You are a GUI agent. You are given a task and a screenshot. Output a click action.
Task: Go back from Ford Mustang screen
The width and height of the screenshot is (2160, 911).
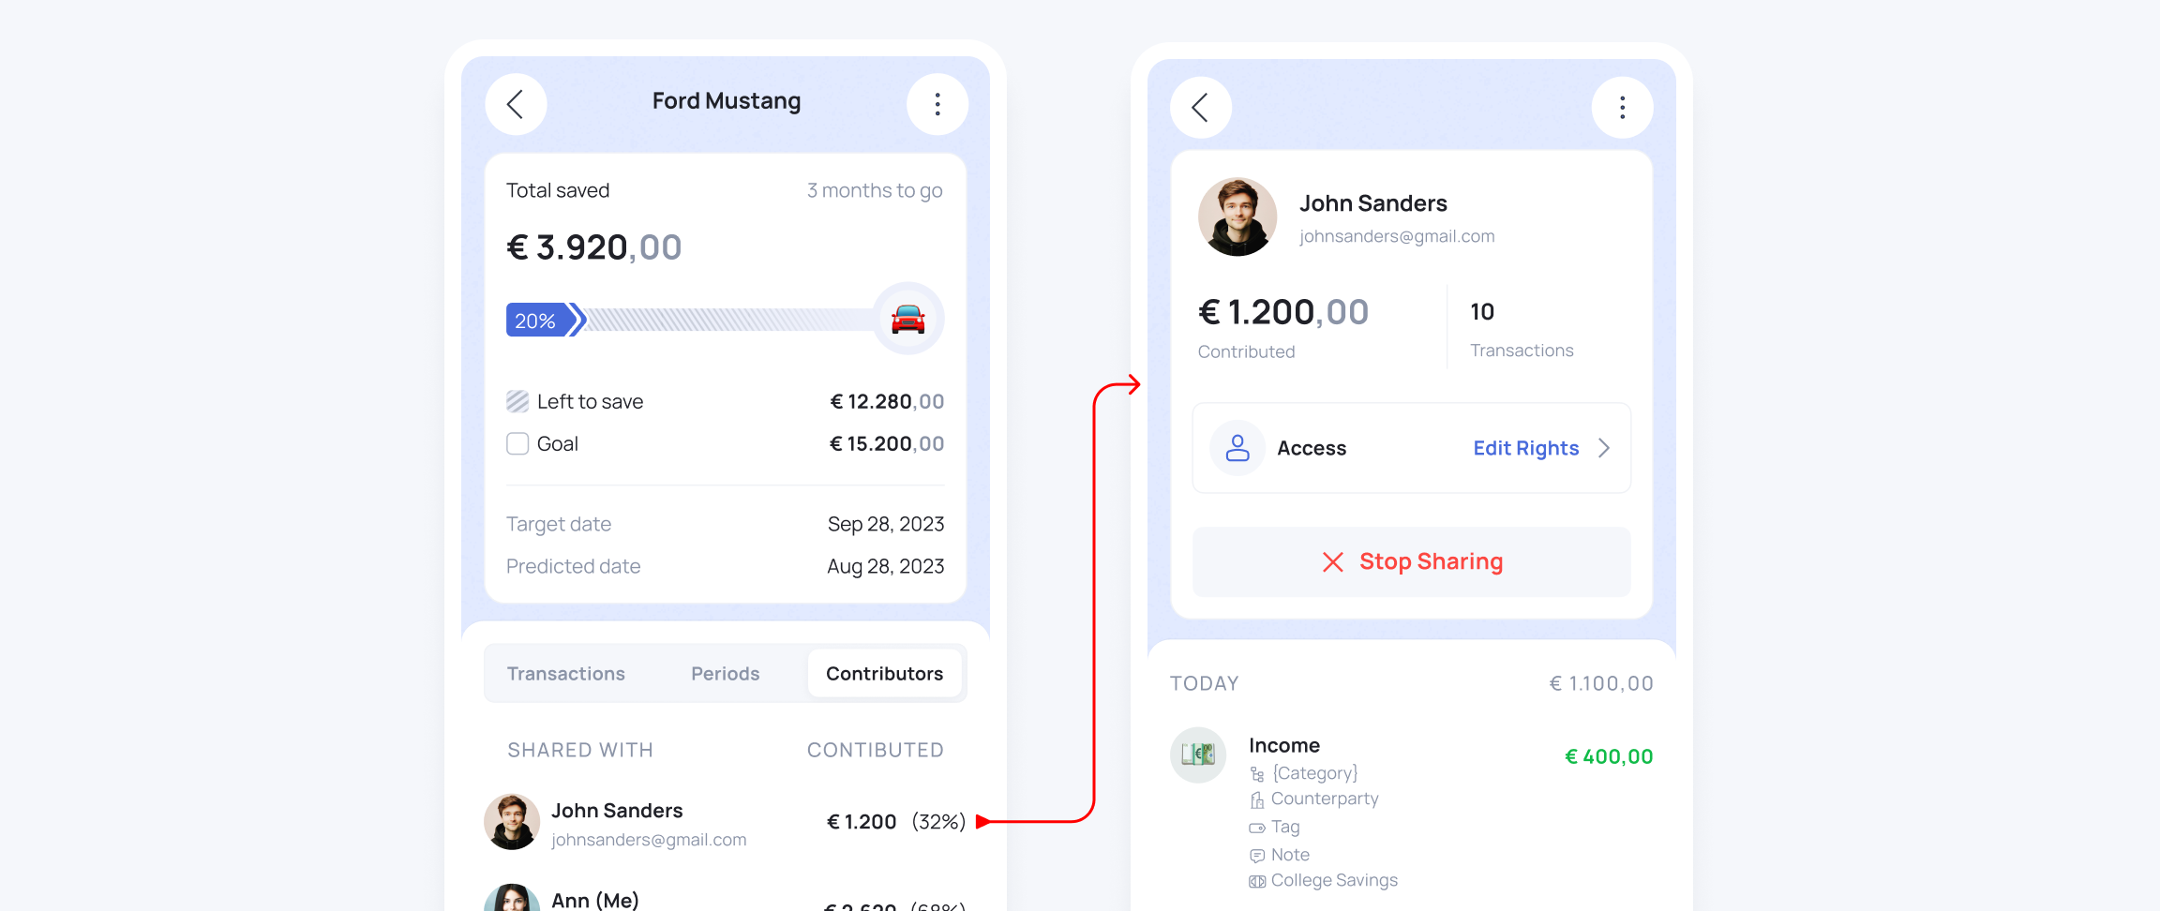click(516, 104)
